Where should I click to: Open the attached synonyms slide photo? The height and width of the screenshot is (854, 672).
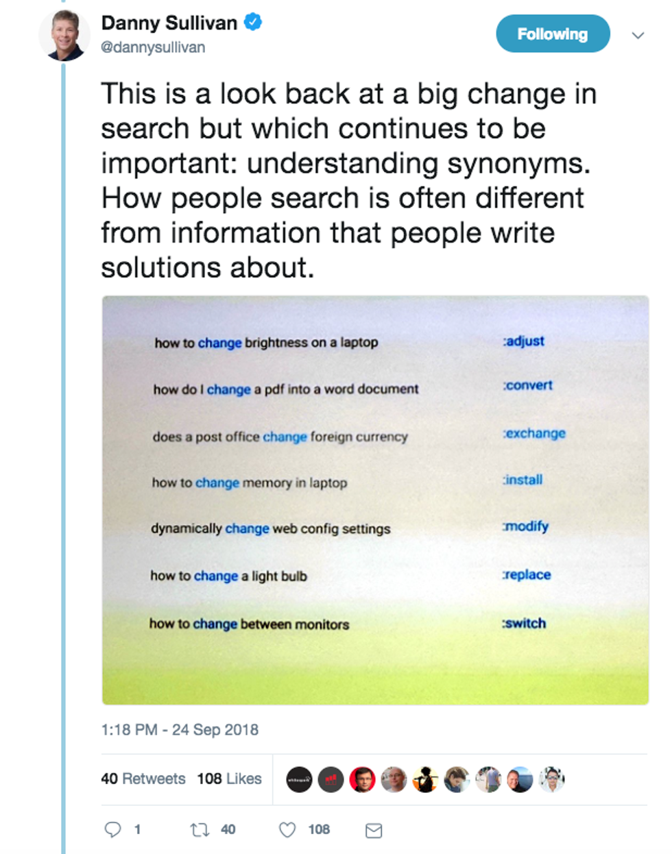pyautogui.click(x=375, y=500)
